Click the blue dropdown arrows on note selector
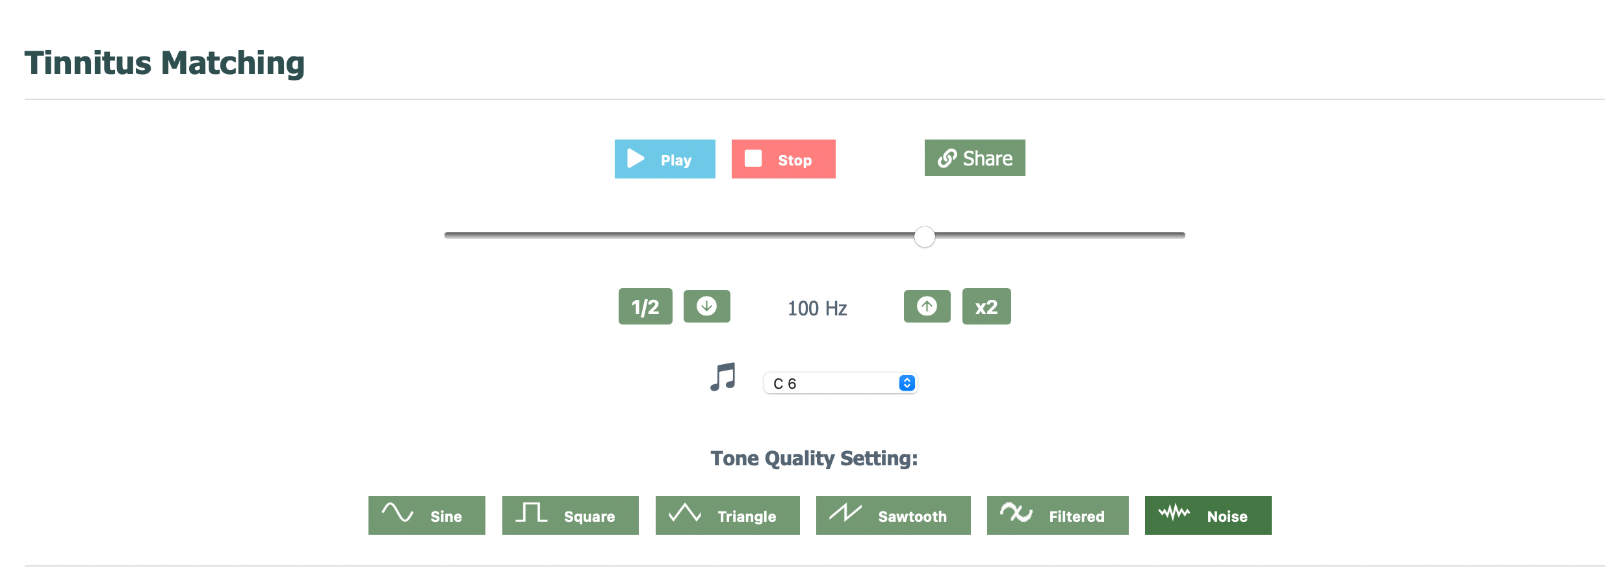 (907, 384)
